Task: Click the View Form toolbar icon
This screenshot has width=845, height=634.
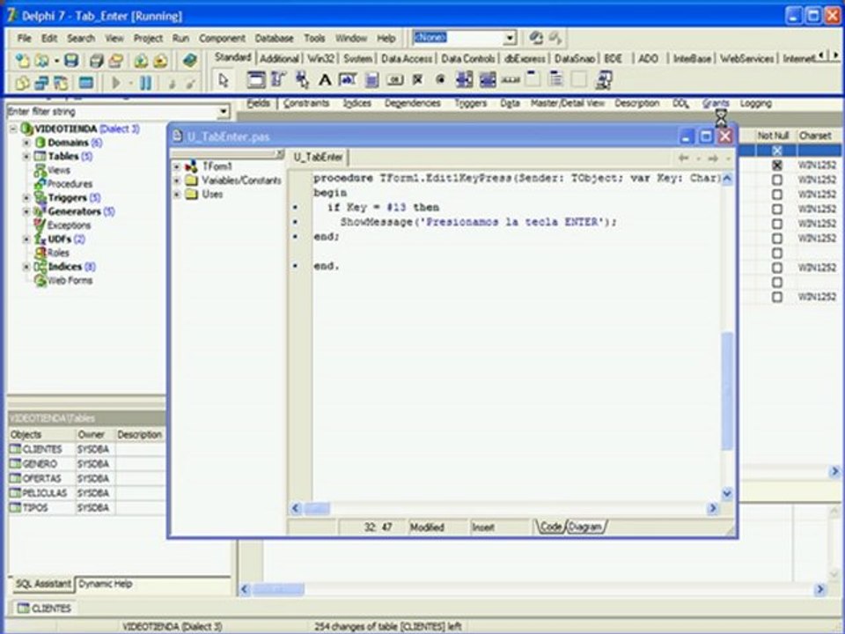Action: coord(41,83)
